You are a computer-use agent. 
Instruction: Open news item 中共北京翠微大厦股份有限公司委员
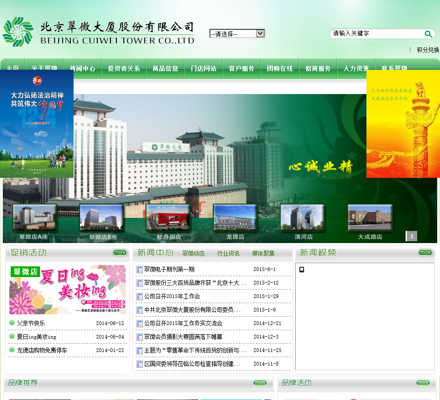[192, 310]
